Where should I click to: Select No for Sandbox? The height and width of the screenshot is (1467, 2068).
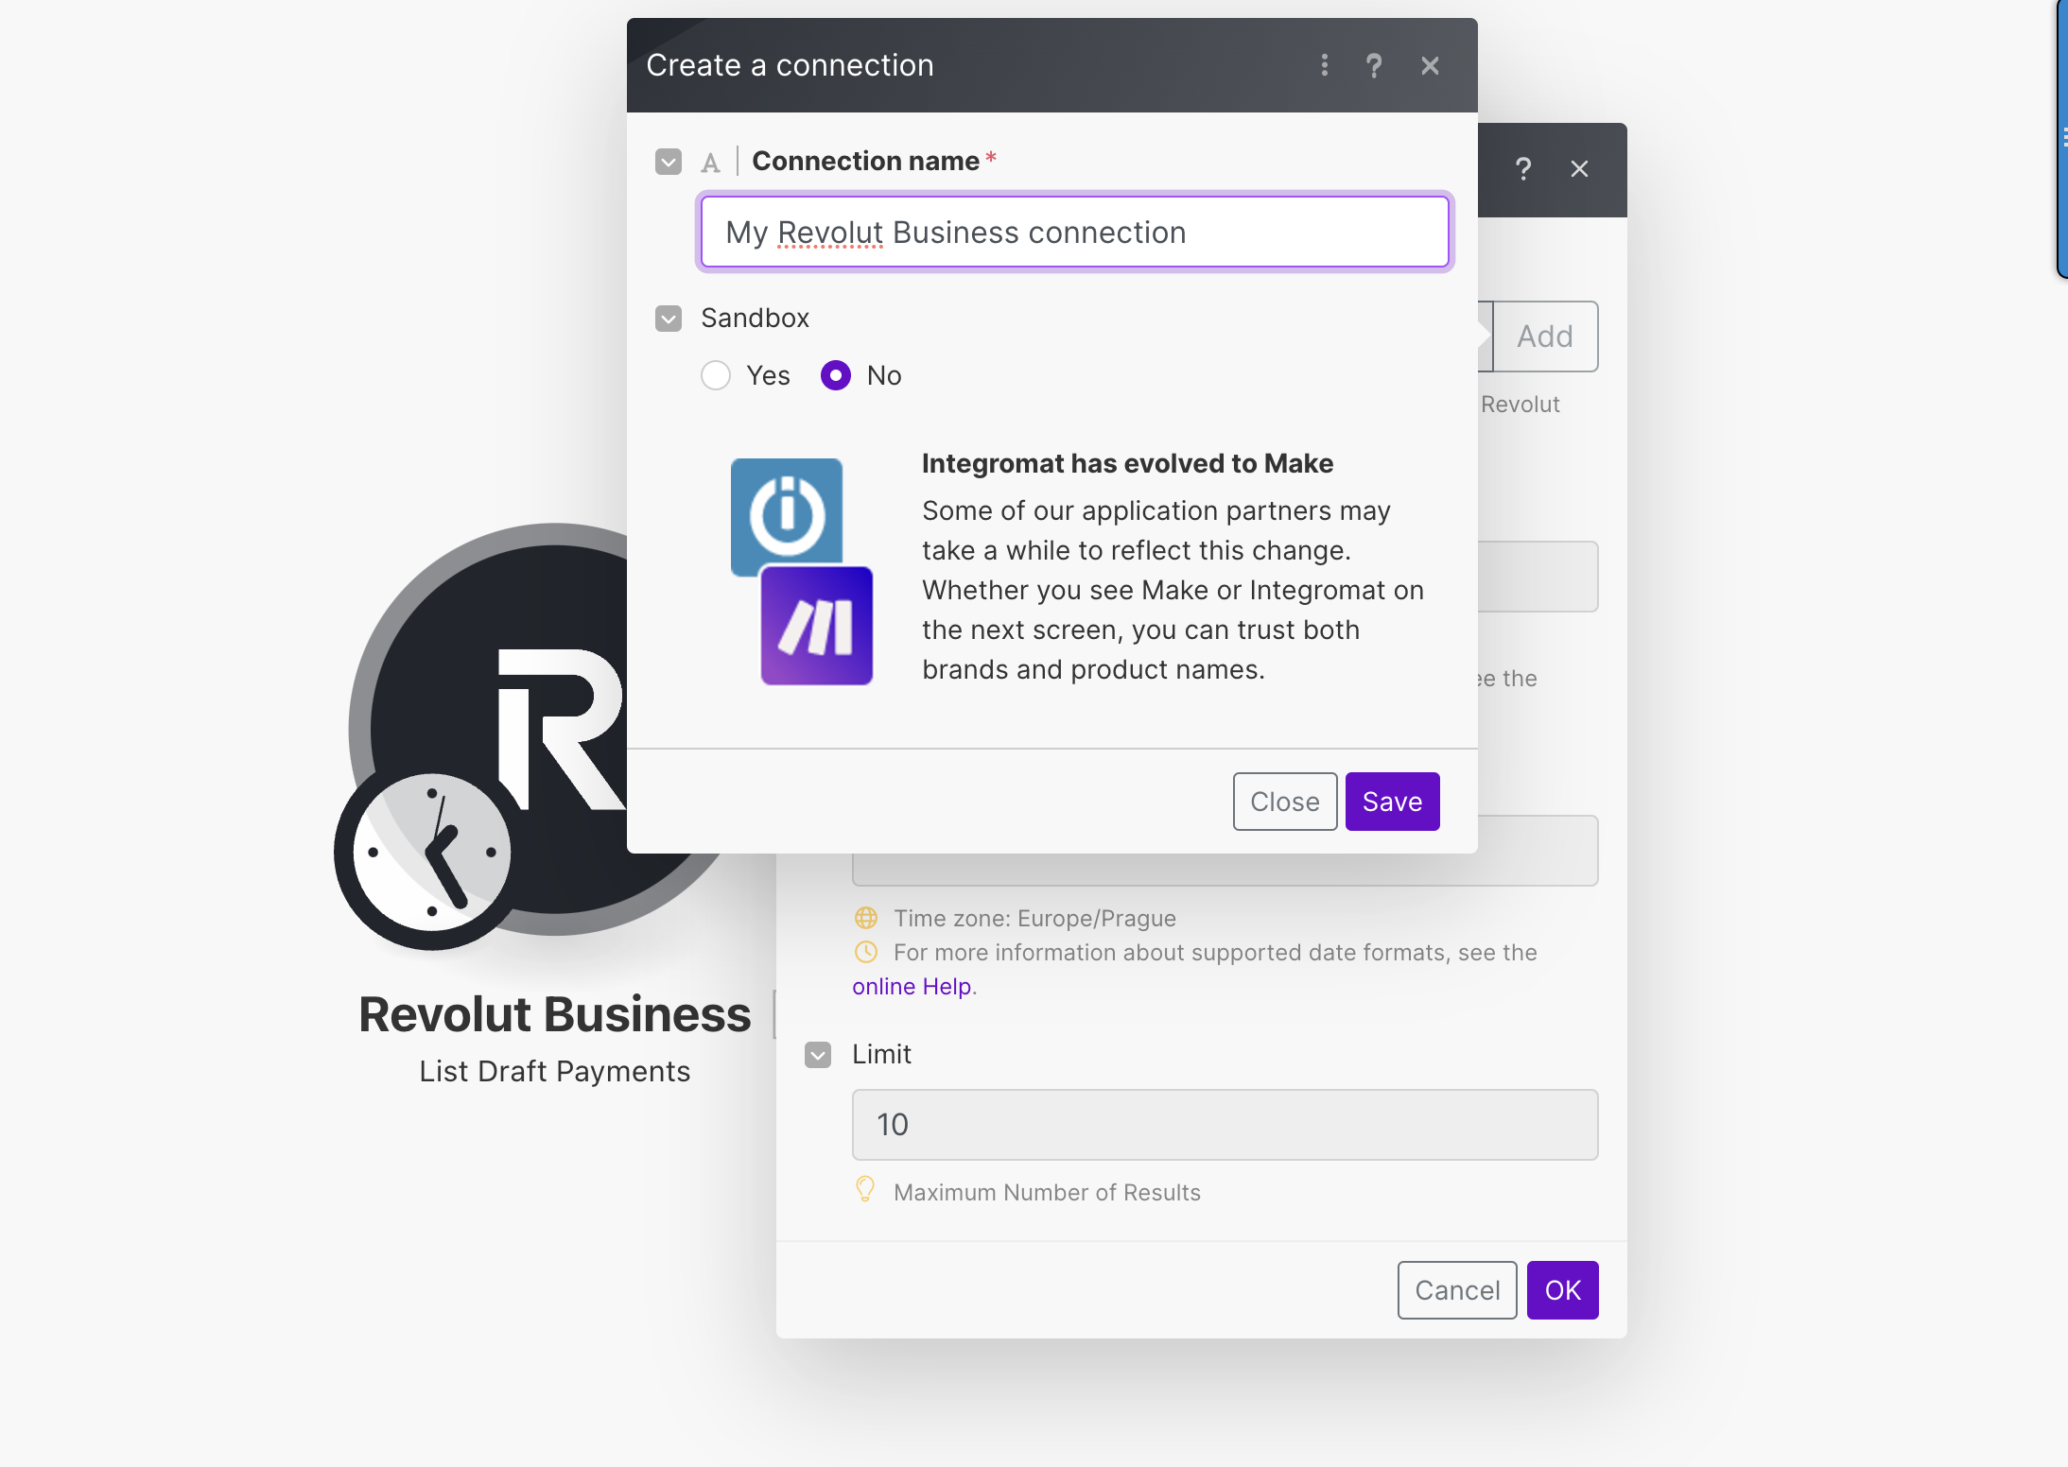coord(836,375)
